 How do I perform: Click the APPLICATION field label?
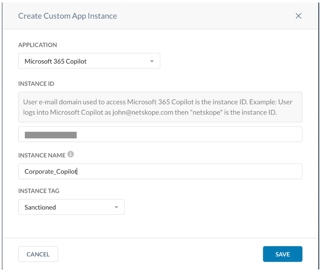[38, 45]
